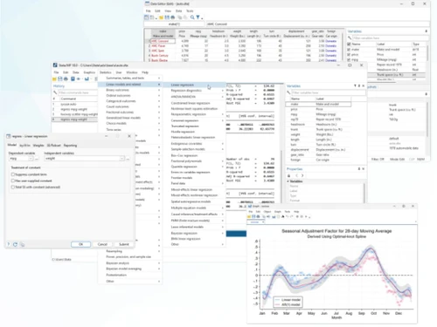The height and width of the screenshot is (327, 437).
Task: Click next-variable arrow in Properties panel
Action: coord(302,175)
